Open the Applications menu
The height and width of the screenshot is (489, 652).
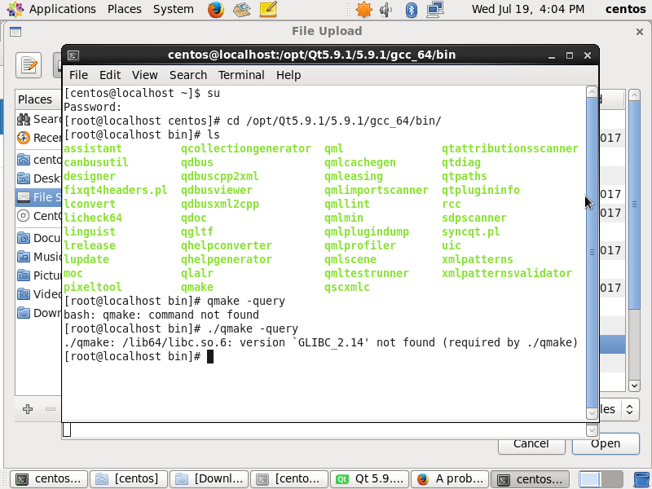[x=51, y=9]
